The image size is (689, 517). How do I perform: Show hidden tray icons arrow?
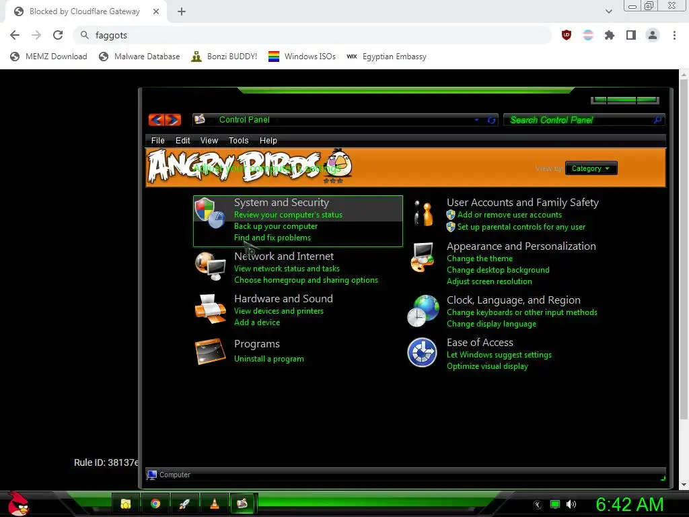coord(538,505)
